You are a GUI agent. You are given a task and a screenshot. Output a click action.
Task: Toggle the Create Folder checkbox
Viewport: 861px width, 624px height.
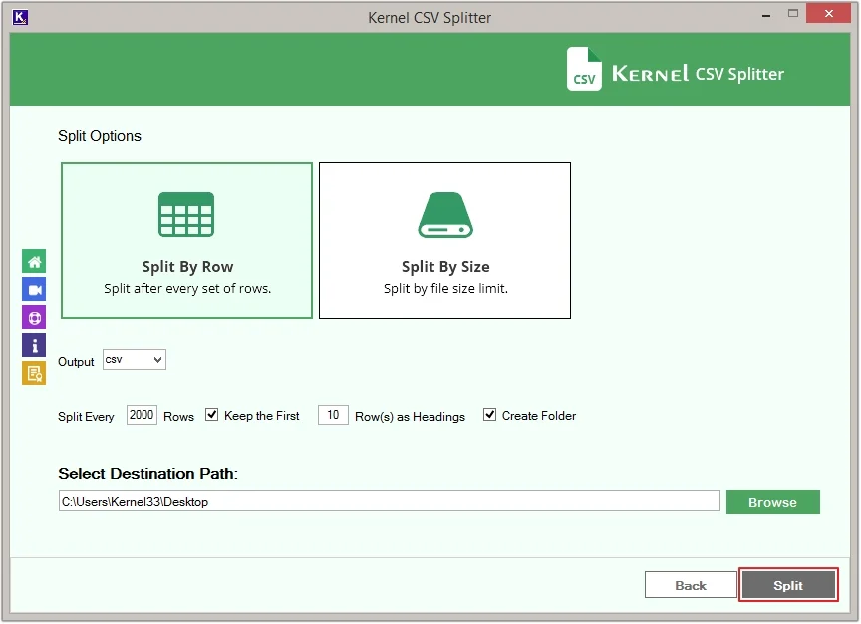[x=489, y=415]
